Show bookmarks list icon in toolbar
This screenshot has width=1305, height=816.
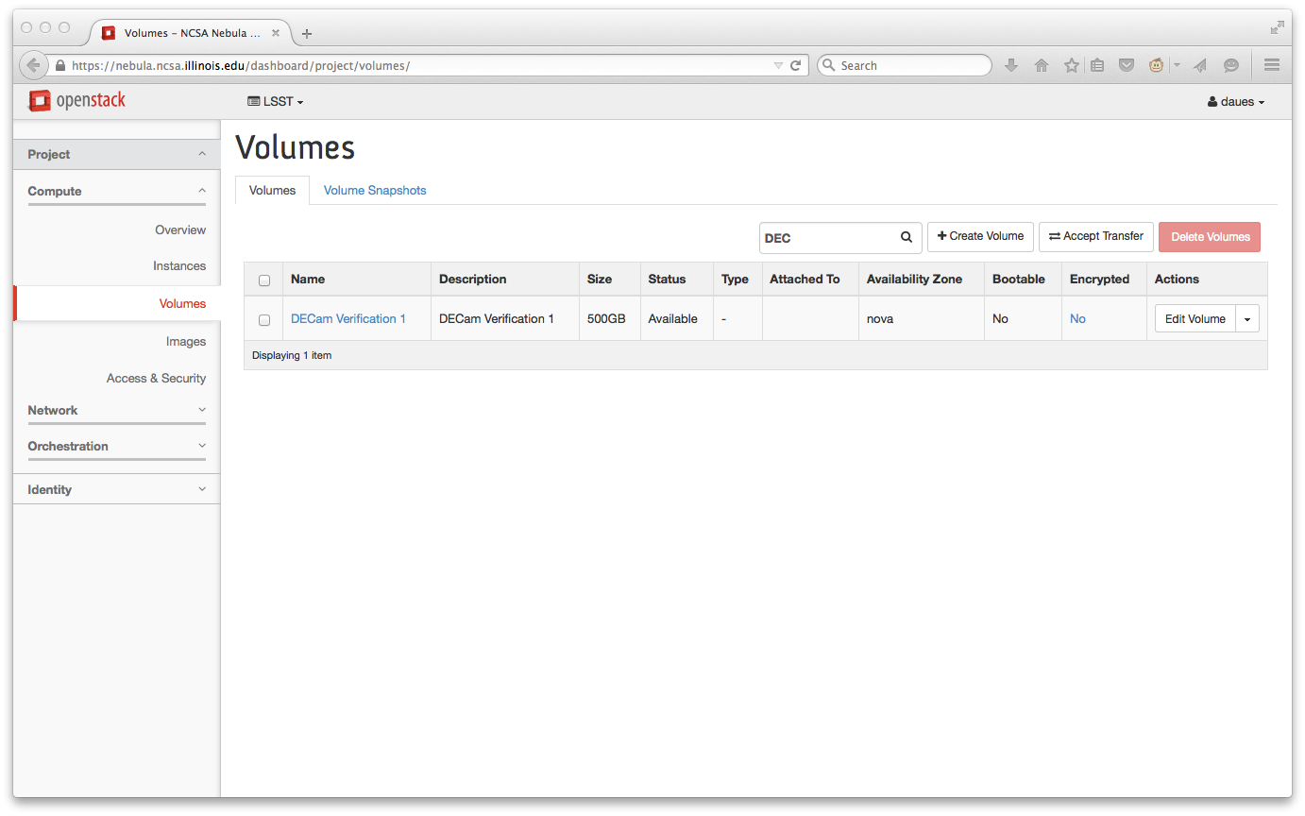click(x=1097, y=65)
